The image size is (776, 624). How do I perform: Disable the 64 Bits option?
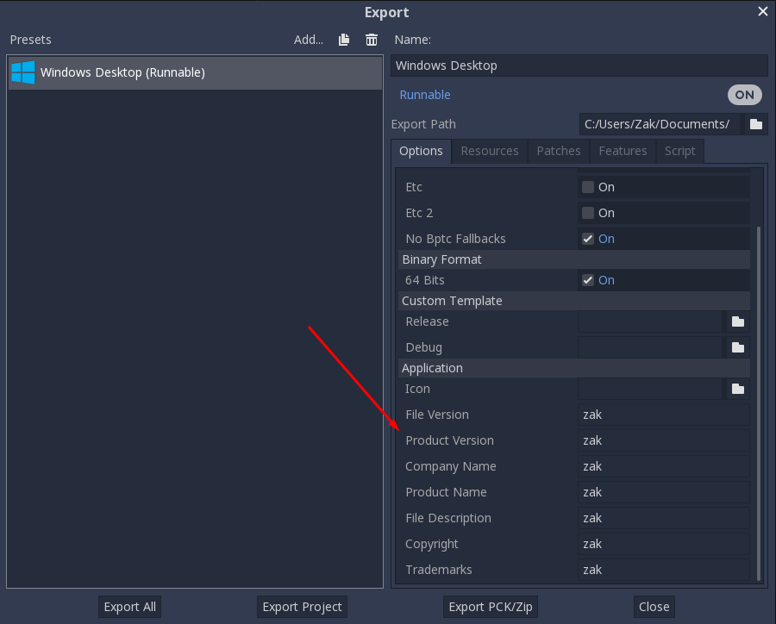click(x=587, y=280)
